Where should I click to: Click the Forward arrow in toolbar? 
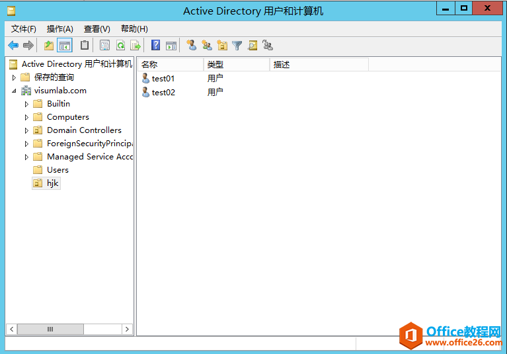point(28,45)
